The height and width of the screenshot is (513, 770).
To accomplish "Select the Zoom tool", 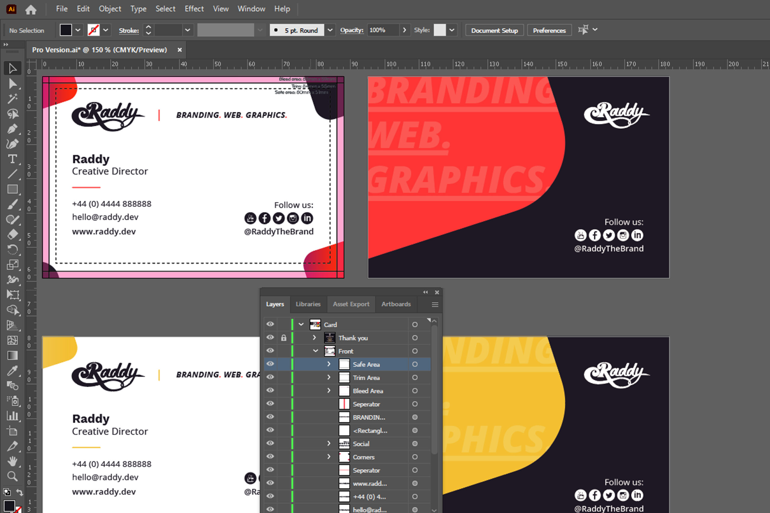I will click(12, 476).
